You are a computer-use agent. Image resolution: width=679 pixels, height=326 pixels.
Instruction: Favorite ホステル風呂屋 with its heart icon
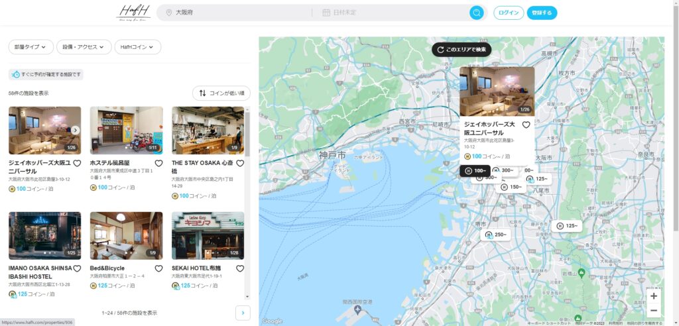pyautogui.click(x=158, y=163)
